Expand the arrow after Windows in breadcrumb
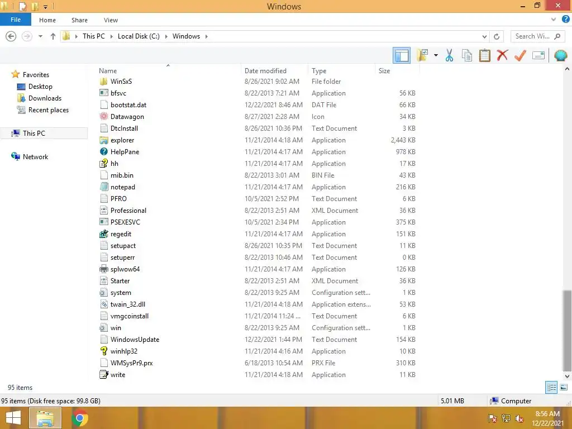Viewport: 572px width, 429px height. click(x=207, y=36)
